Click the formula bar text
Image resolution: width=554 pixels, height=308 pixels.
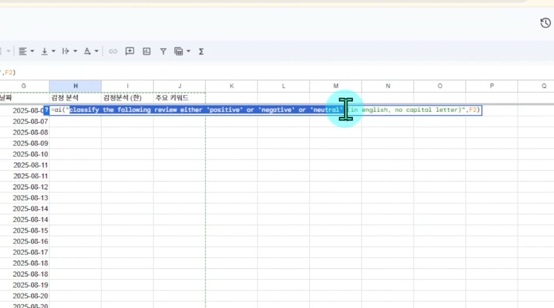[8, 72]
